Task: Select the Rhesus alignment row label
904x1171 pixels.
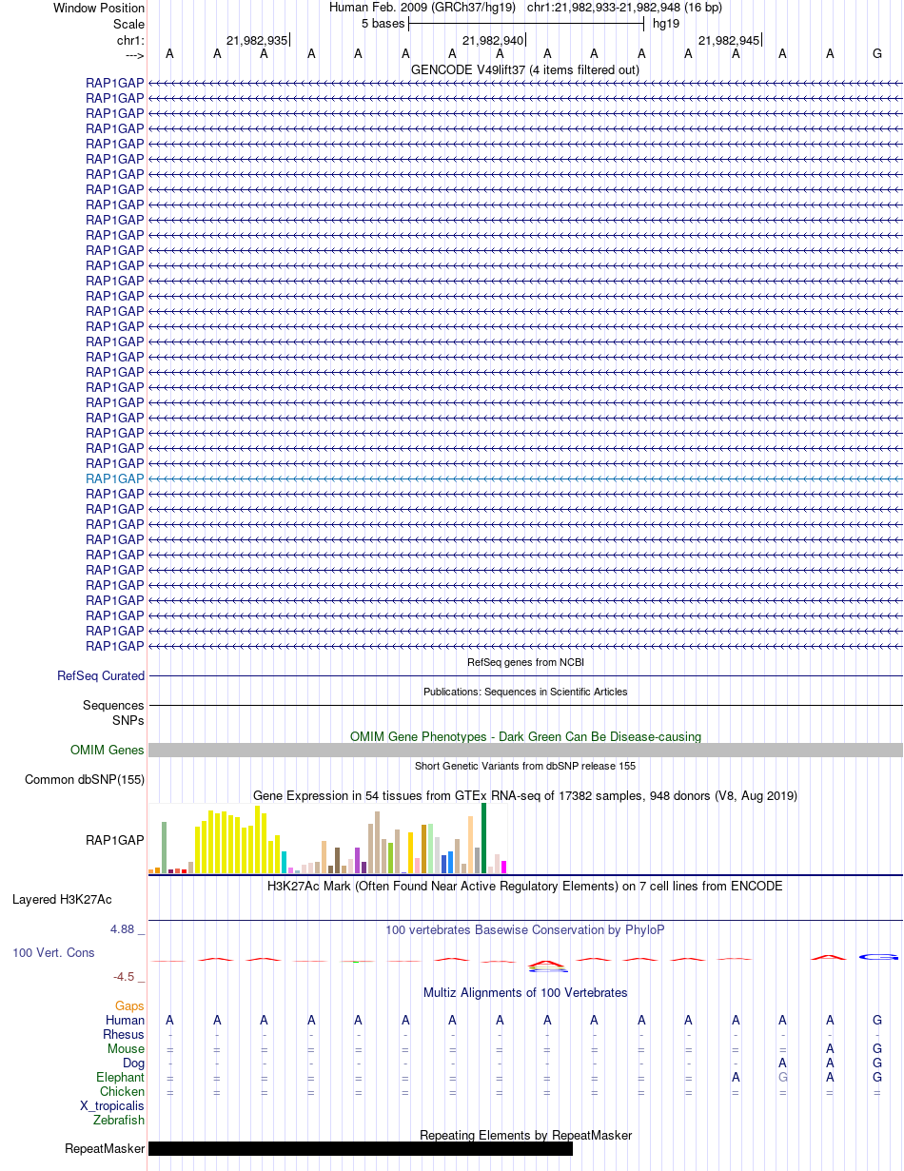Action: tap(124, 1034)
